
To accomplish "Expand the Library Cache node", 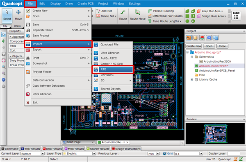I will point(192,79).
